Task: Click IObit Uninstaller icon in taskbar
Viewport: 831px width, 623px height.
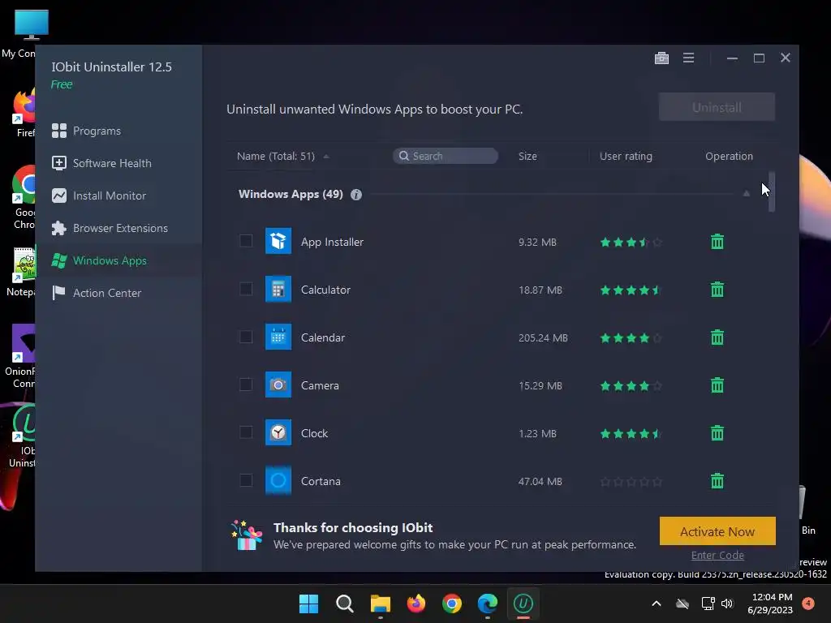Action: click(x=523, y=604)
